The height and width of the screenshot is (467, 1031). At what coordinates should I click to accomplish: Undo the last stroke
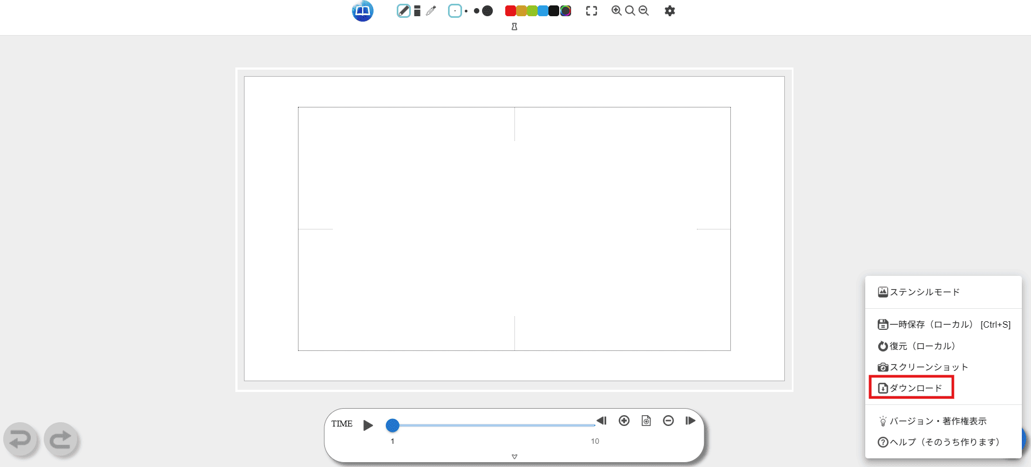pos(21,439)
